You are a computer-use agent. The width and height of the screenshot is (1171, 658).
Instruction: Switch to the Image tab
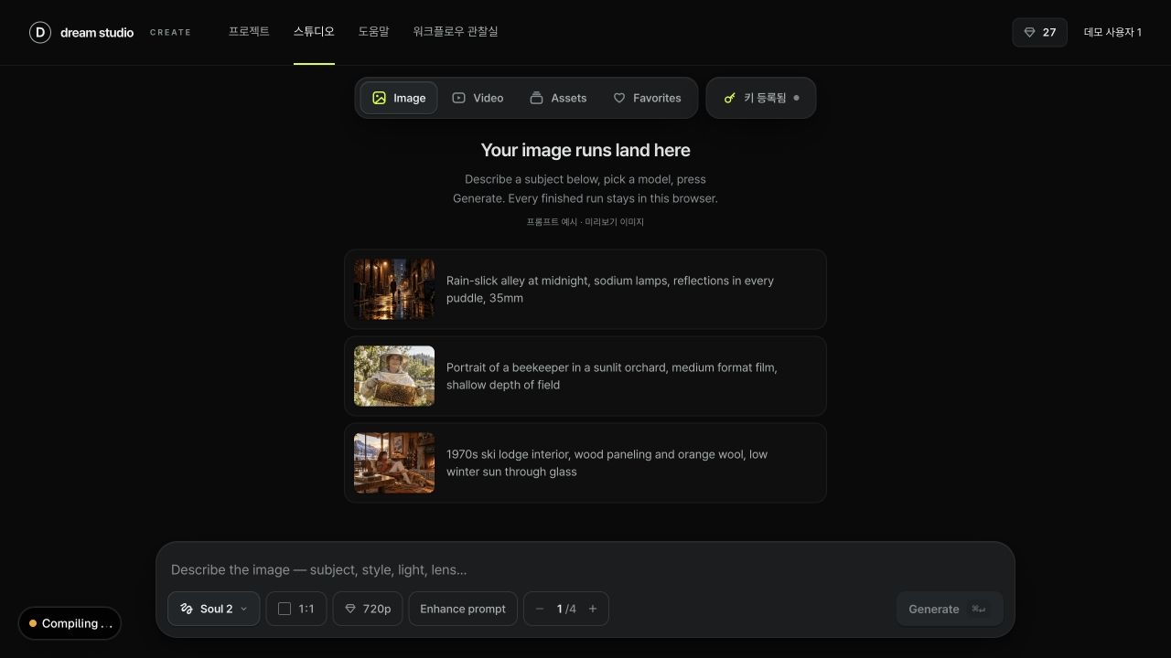point(399,98)
